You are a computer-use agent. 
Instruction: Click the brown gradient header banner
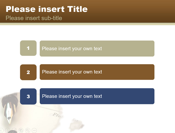coord(88,11)
